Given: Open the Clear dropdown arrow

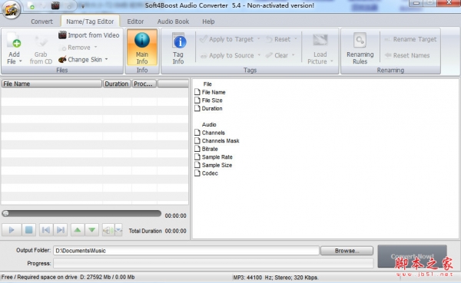Looking at the screenshot, I should (x=294, y=55).
